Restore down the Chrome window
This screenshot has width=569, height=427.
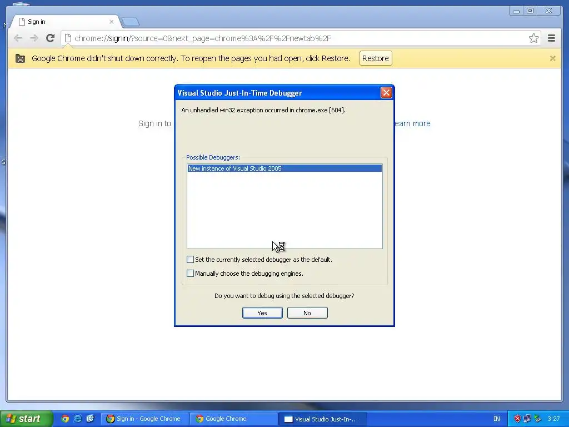pyautogui.click(x=530, y=11)
